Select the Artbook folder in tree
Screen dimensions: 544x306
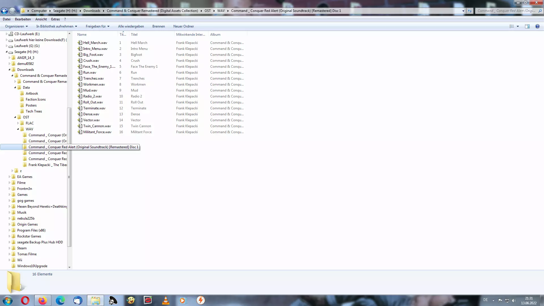click(32, 93)
